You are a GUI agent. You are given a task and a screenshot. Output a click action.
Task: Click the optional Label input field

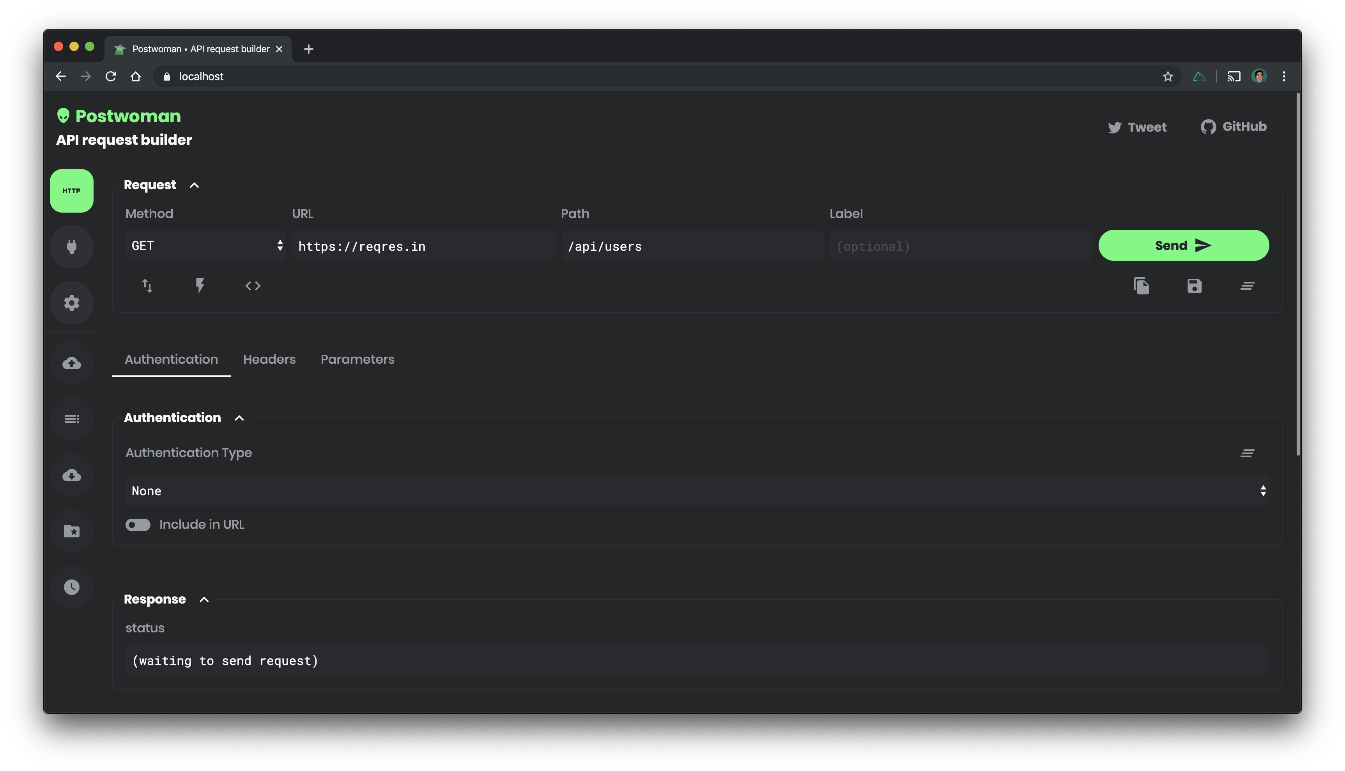[959, 246]
